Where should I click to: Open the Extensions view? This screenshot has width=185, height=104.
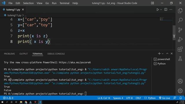tap(180, 49)
